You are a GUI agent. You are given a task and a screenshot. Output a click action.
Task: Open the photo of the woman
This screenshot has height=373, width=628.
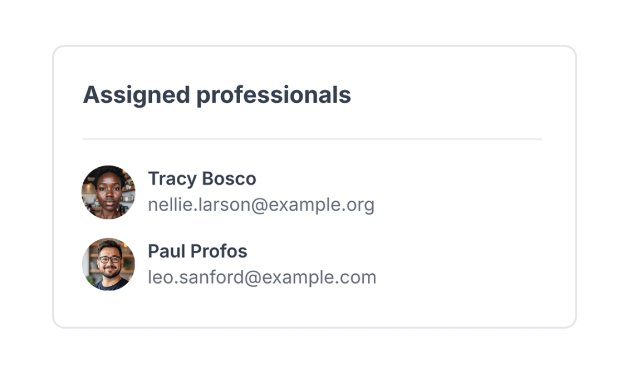(x=108, y=192)
